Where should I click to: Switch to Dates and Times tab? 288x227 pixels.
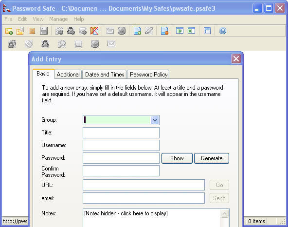105,75
